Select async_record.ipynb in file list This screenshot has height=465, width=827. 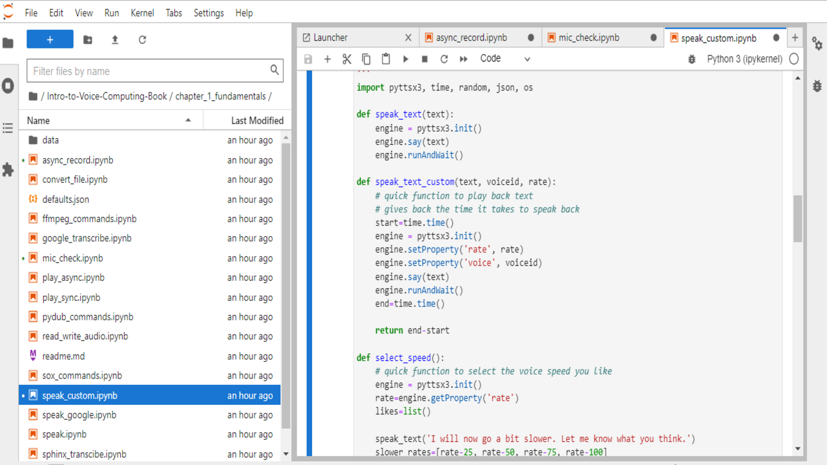(x=150, y=160)
